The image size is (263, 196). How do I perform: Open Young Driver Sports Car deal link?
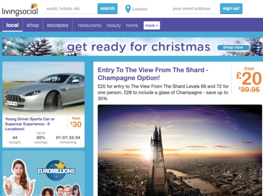click(x=30, y=124)
